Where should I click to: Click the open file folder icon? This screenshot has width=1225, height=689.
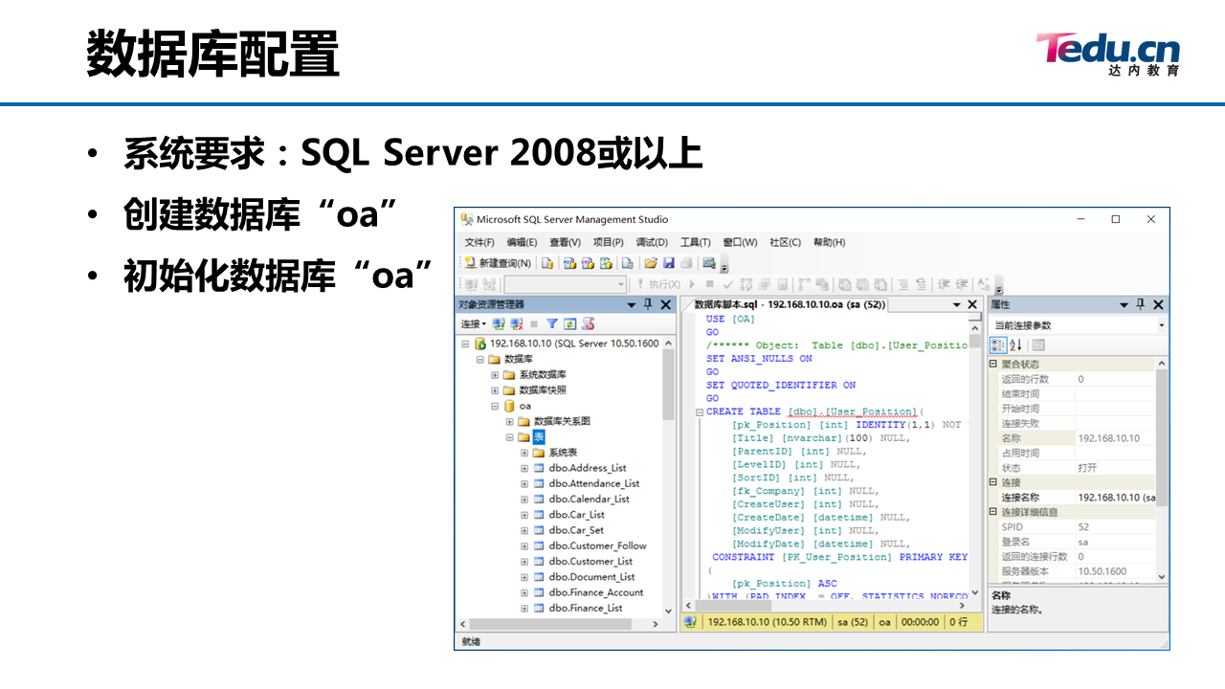point(651,263)
